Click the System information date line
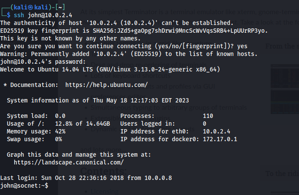The height and width of the screenshot is (195, 299). [x=98, y=100]
